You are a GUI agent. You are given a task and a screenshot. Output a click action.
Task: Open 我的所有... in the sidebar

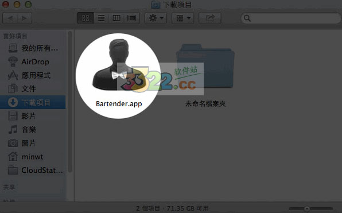coord(33,48)
